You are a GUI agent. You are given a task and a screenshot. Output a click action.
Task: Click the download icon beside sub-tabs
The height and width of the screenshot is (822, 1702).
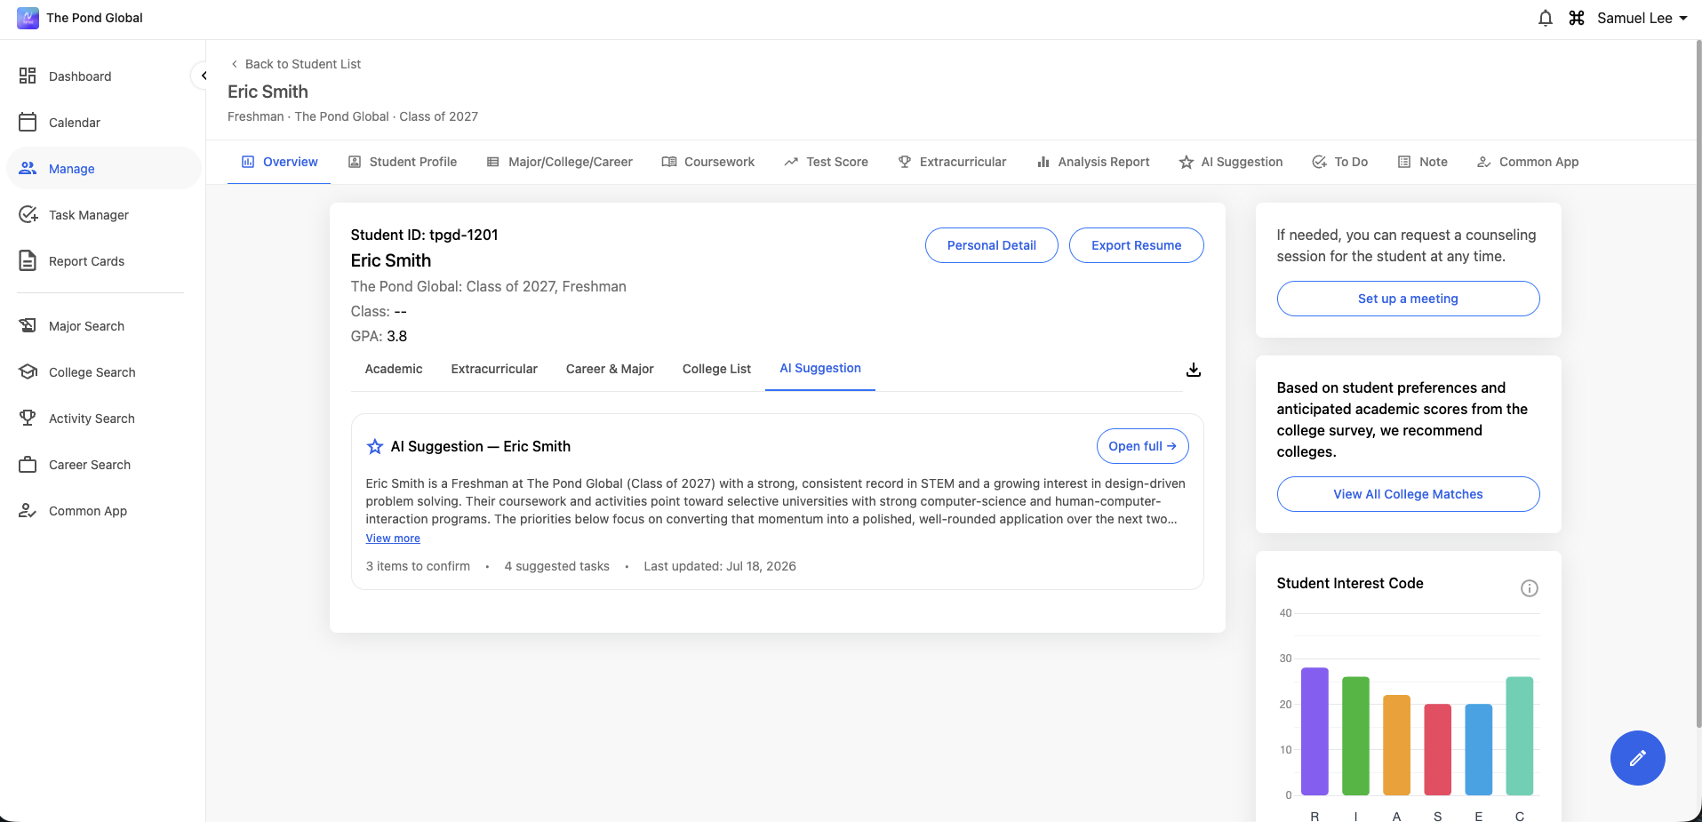(x=1194, y=370)
